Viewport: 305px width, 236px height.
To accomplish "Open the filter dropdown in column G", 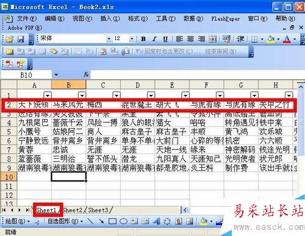I will [254, 95].
